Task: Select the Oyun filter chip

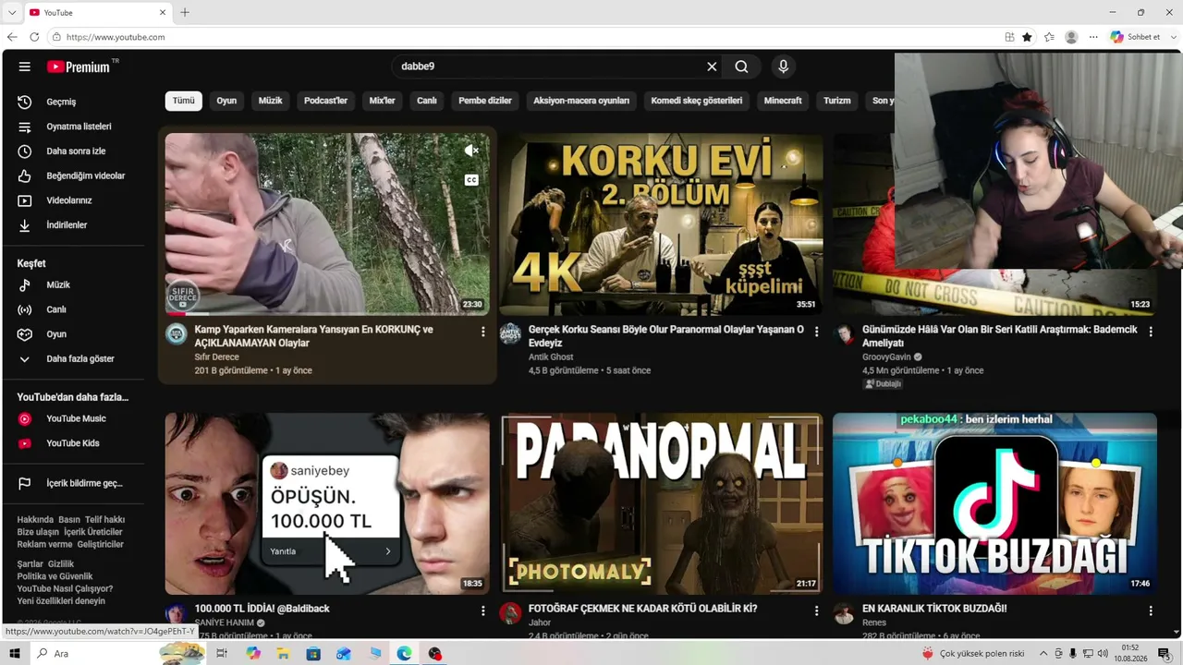Action: pyautogui.click(x=226, y=101)
